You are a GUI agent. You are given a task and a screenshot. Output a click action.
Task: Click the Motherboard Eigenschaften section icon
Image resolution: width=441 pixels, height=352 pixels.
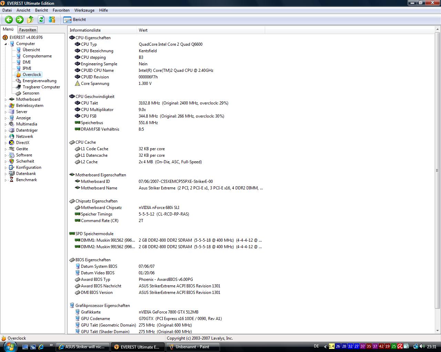click(72, 175)
